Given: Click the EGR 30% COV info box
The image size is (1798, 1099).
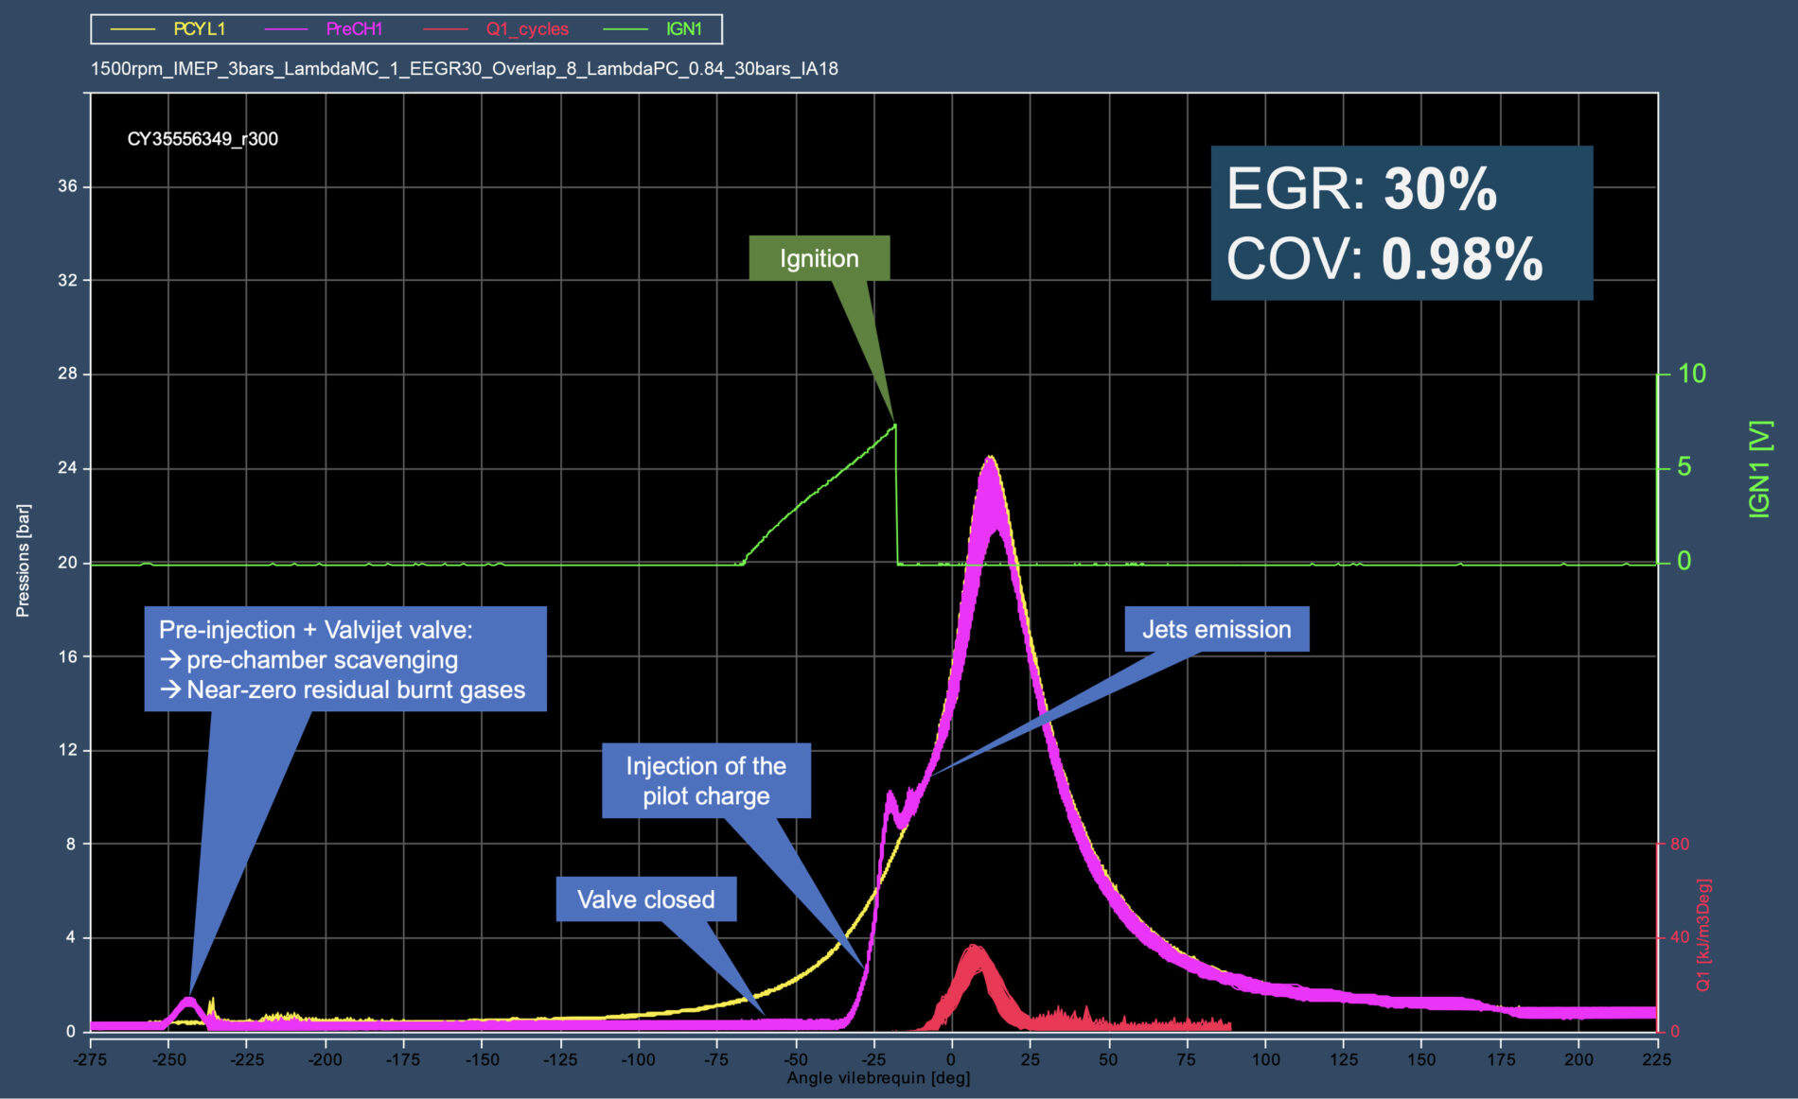Looking at the screenshot, I should pyautogui.click(x=1401, y=223).
